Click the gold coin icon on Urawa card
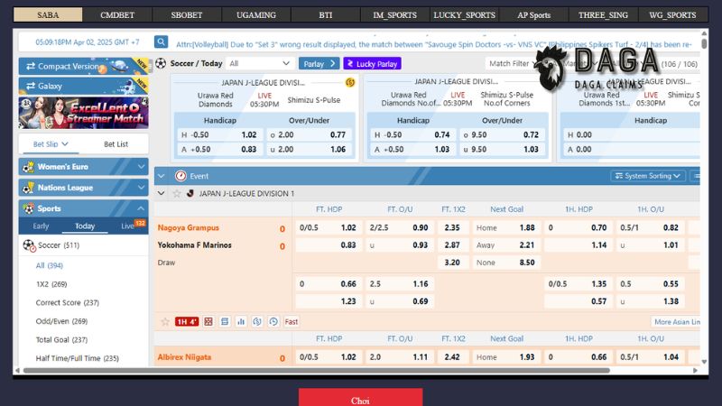Viewport: 722px width, 406px height. 350,82
